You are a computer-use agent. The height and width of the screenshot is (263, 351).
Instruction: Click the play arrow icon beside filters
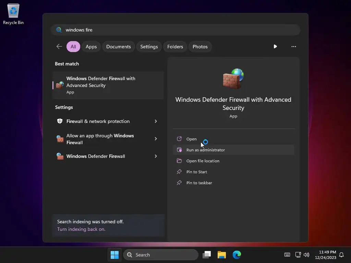(x=275, y=47)
